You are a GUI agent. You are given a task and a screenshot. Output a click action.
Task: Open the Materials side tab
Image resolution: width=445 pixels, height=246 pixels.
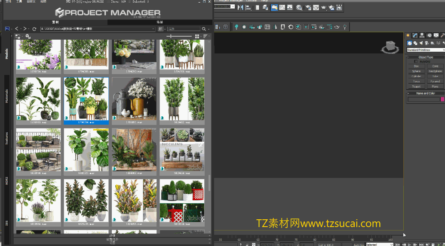(6, 96)
